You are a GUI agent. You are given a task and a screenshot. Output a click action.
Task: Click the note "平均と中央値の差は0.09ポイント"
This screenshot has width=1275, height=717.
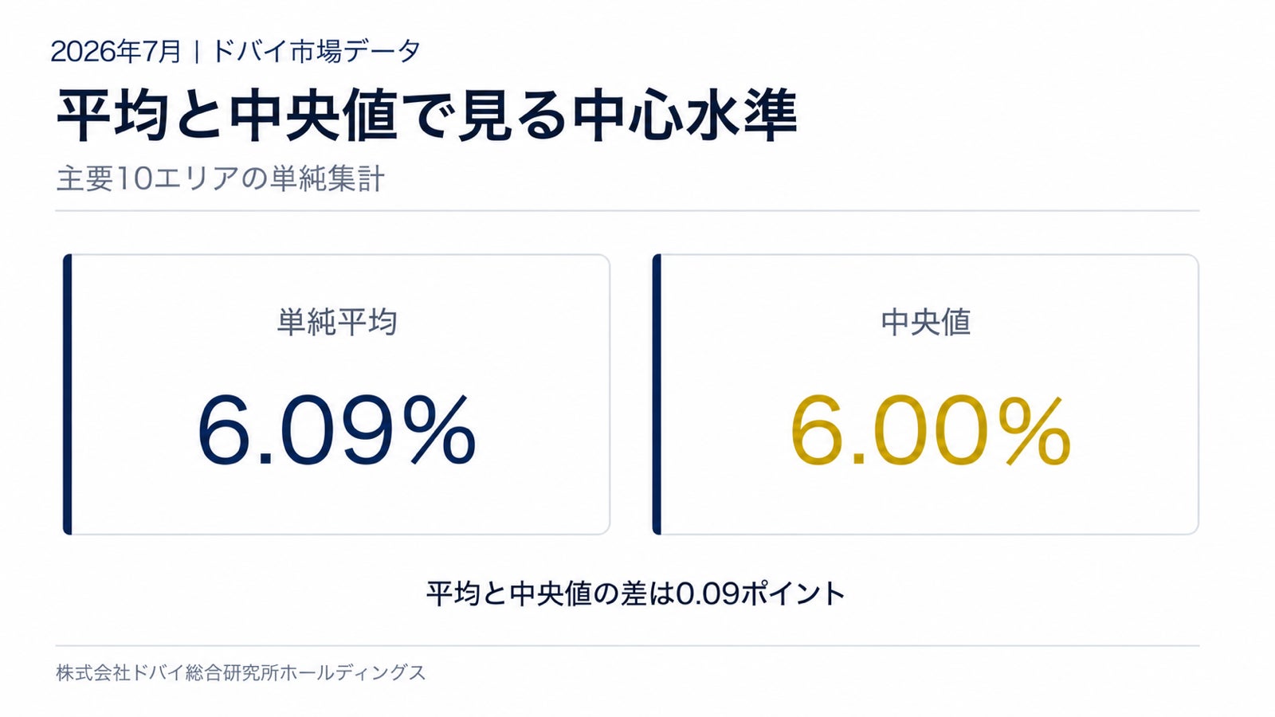[635, 594]
